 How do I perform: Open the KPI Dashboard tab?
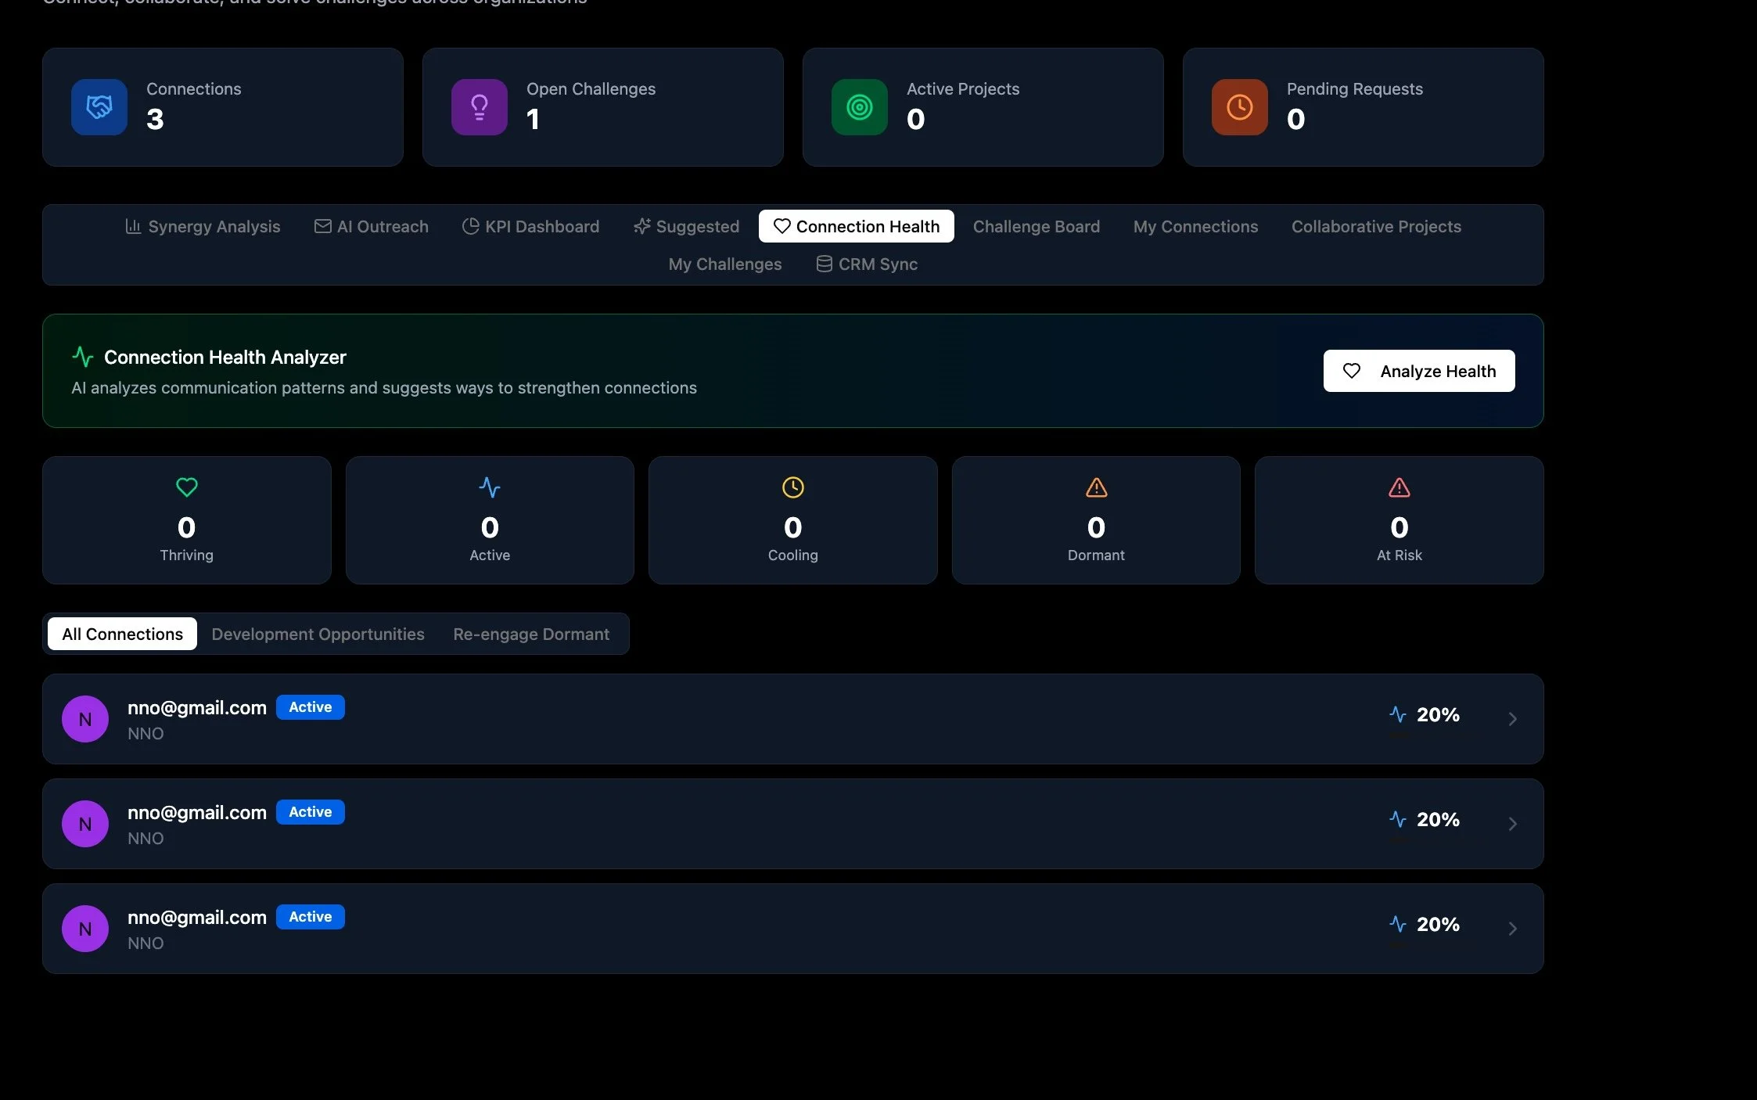pos(530,227)
